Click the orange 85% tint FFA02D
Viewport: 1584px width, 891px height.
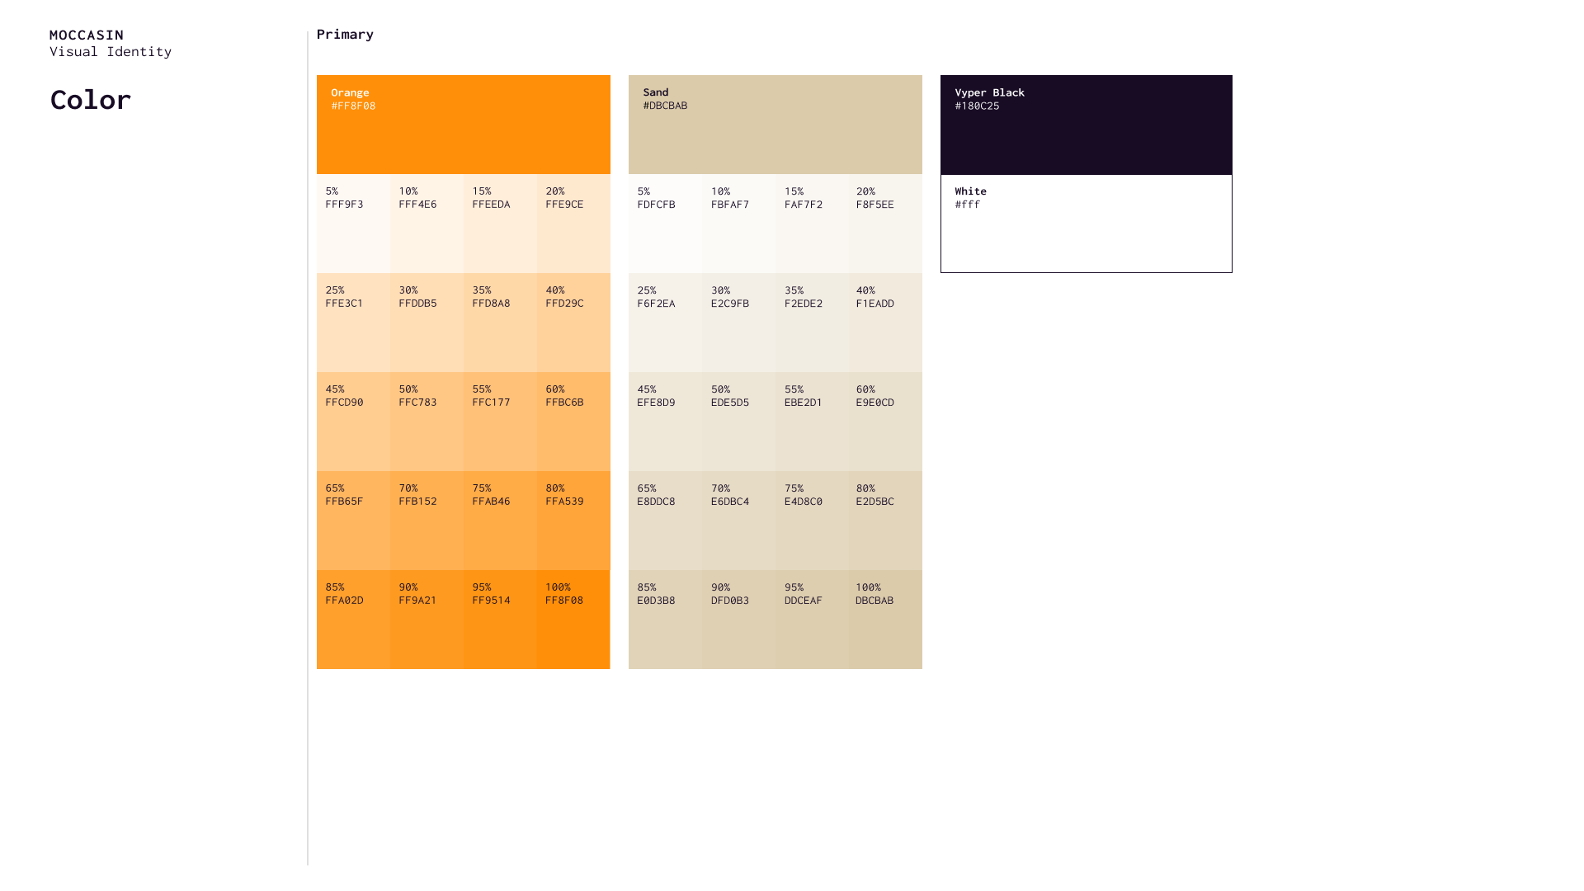(353, 620)
